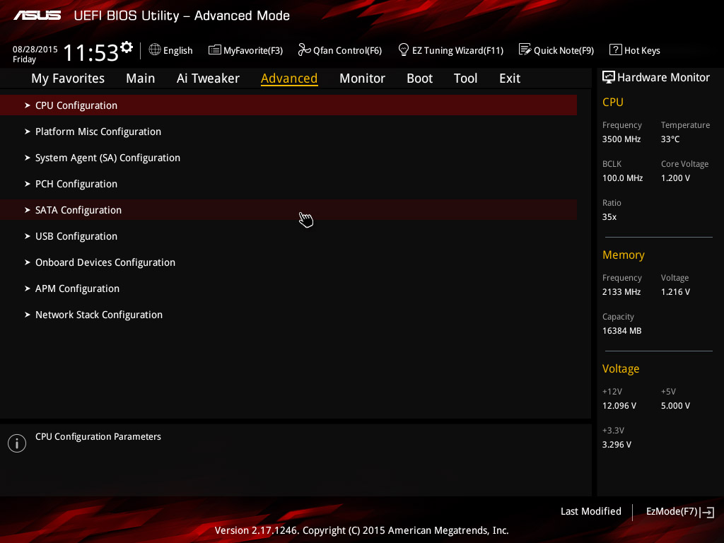Open SATA Configuration submenu

288,210
